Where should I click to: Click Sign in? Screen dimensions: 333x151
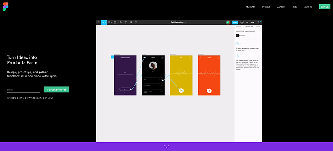308,7
